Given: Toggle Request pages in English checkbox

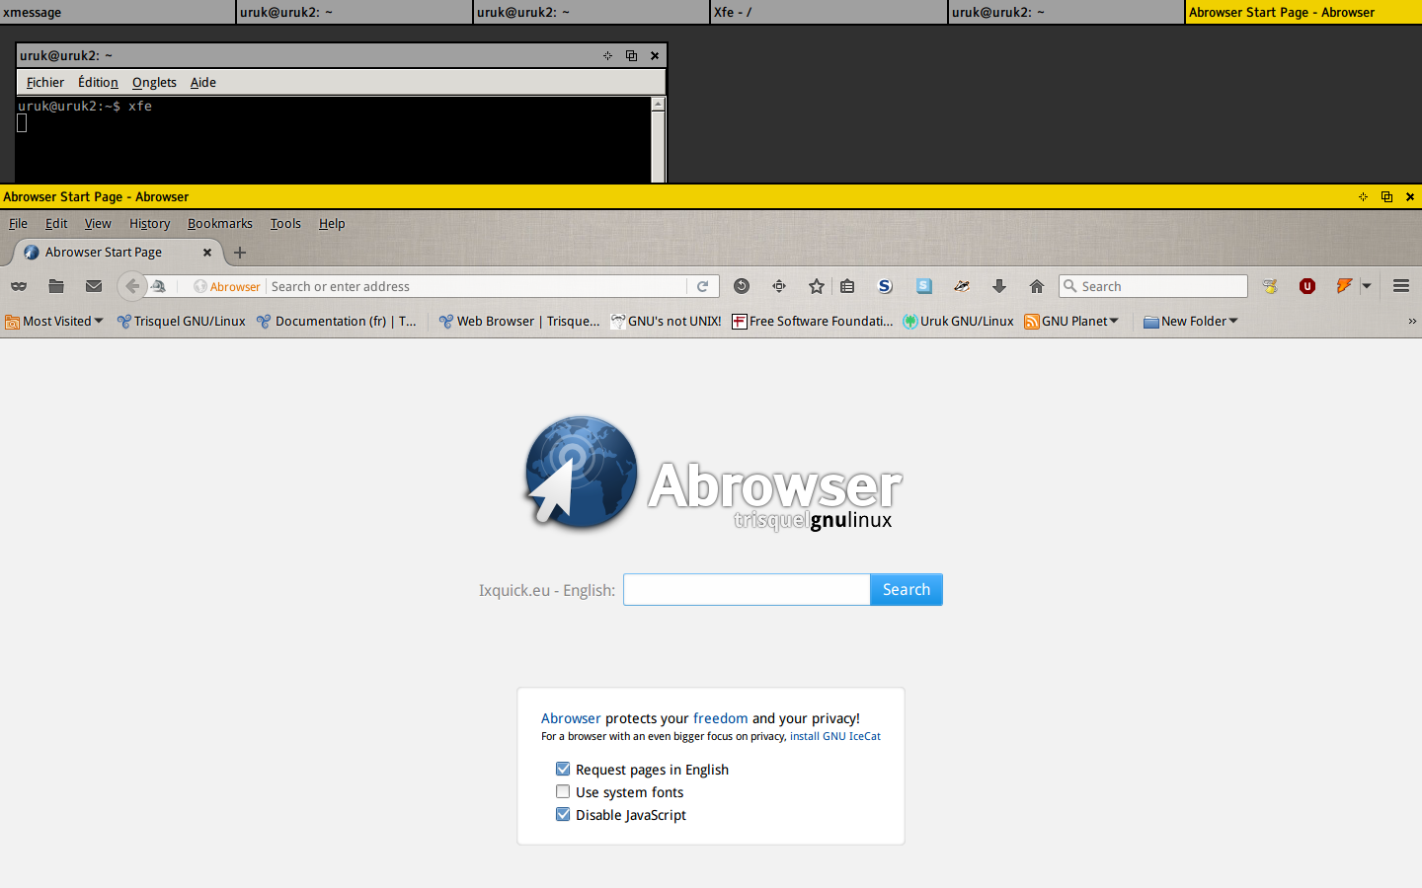Looking at the screenshot, I should point(563,769).
